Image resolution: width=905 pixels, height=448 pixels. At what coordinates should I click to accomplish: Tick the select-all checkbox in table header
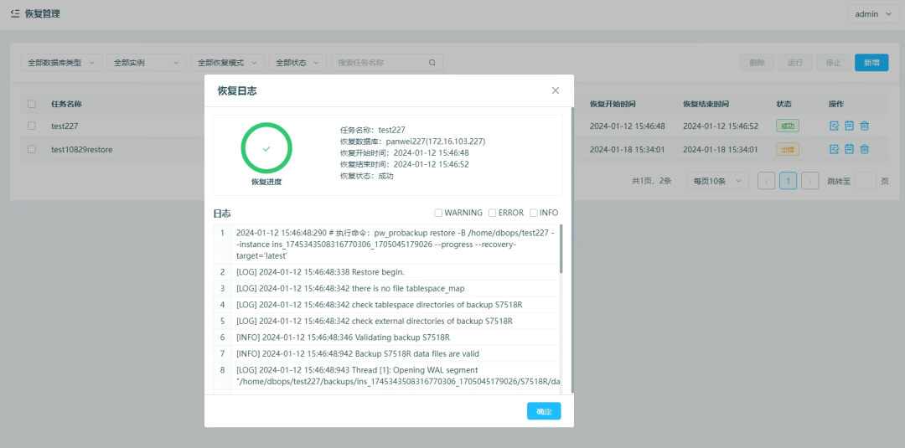click(x=32, y=105)
